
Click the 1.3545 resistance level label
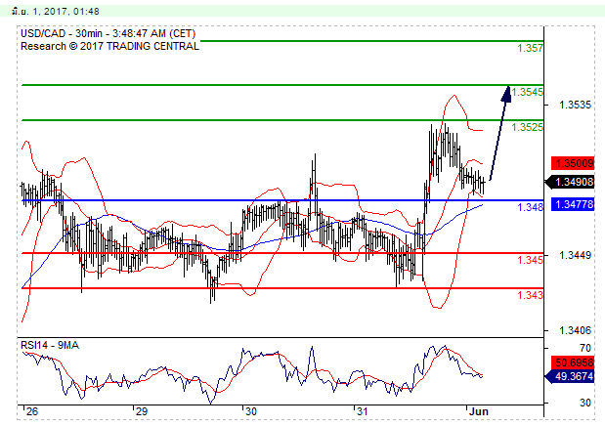(527, 92)
